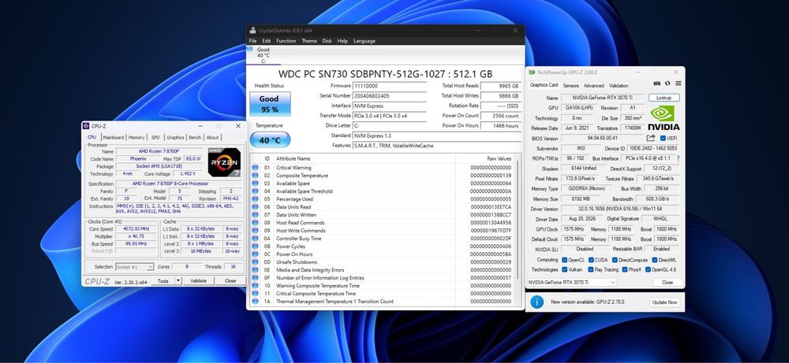Open the Language menu in CrystalDiskInfo
The width and height of the screenshot is (789, 363).
(x=365, y=41)
